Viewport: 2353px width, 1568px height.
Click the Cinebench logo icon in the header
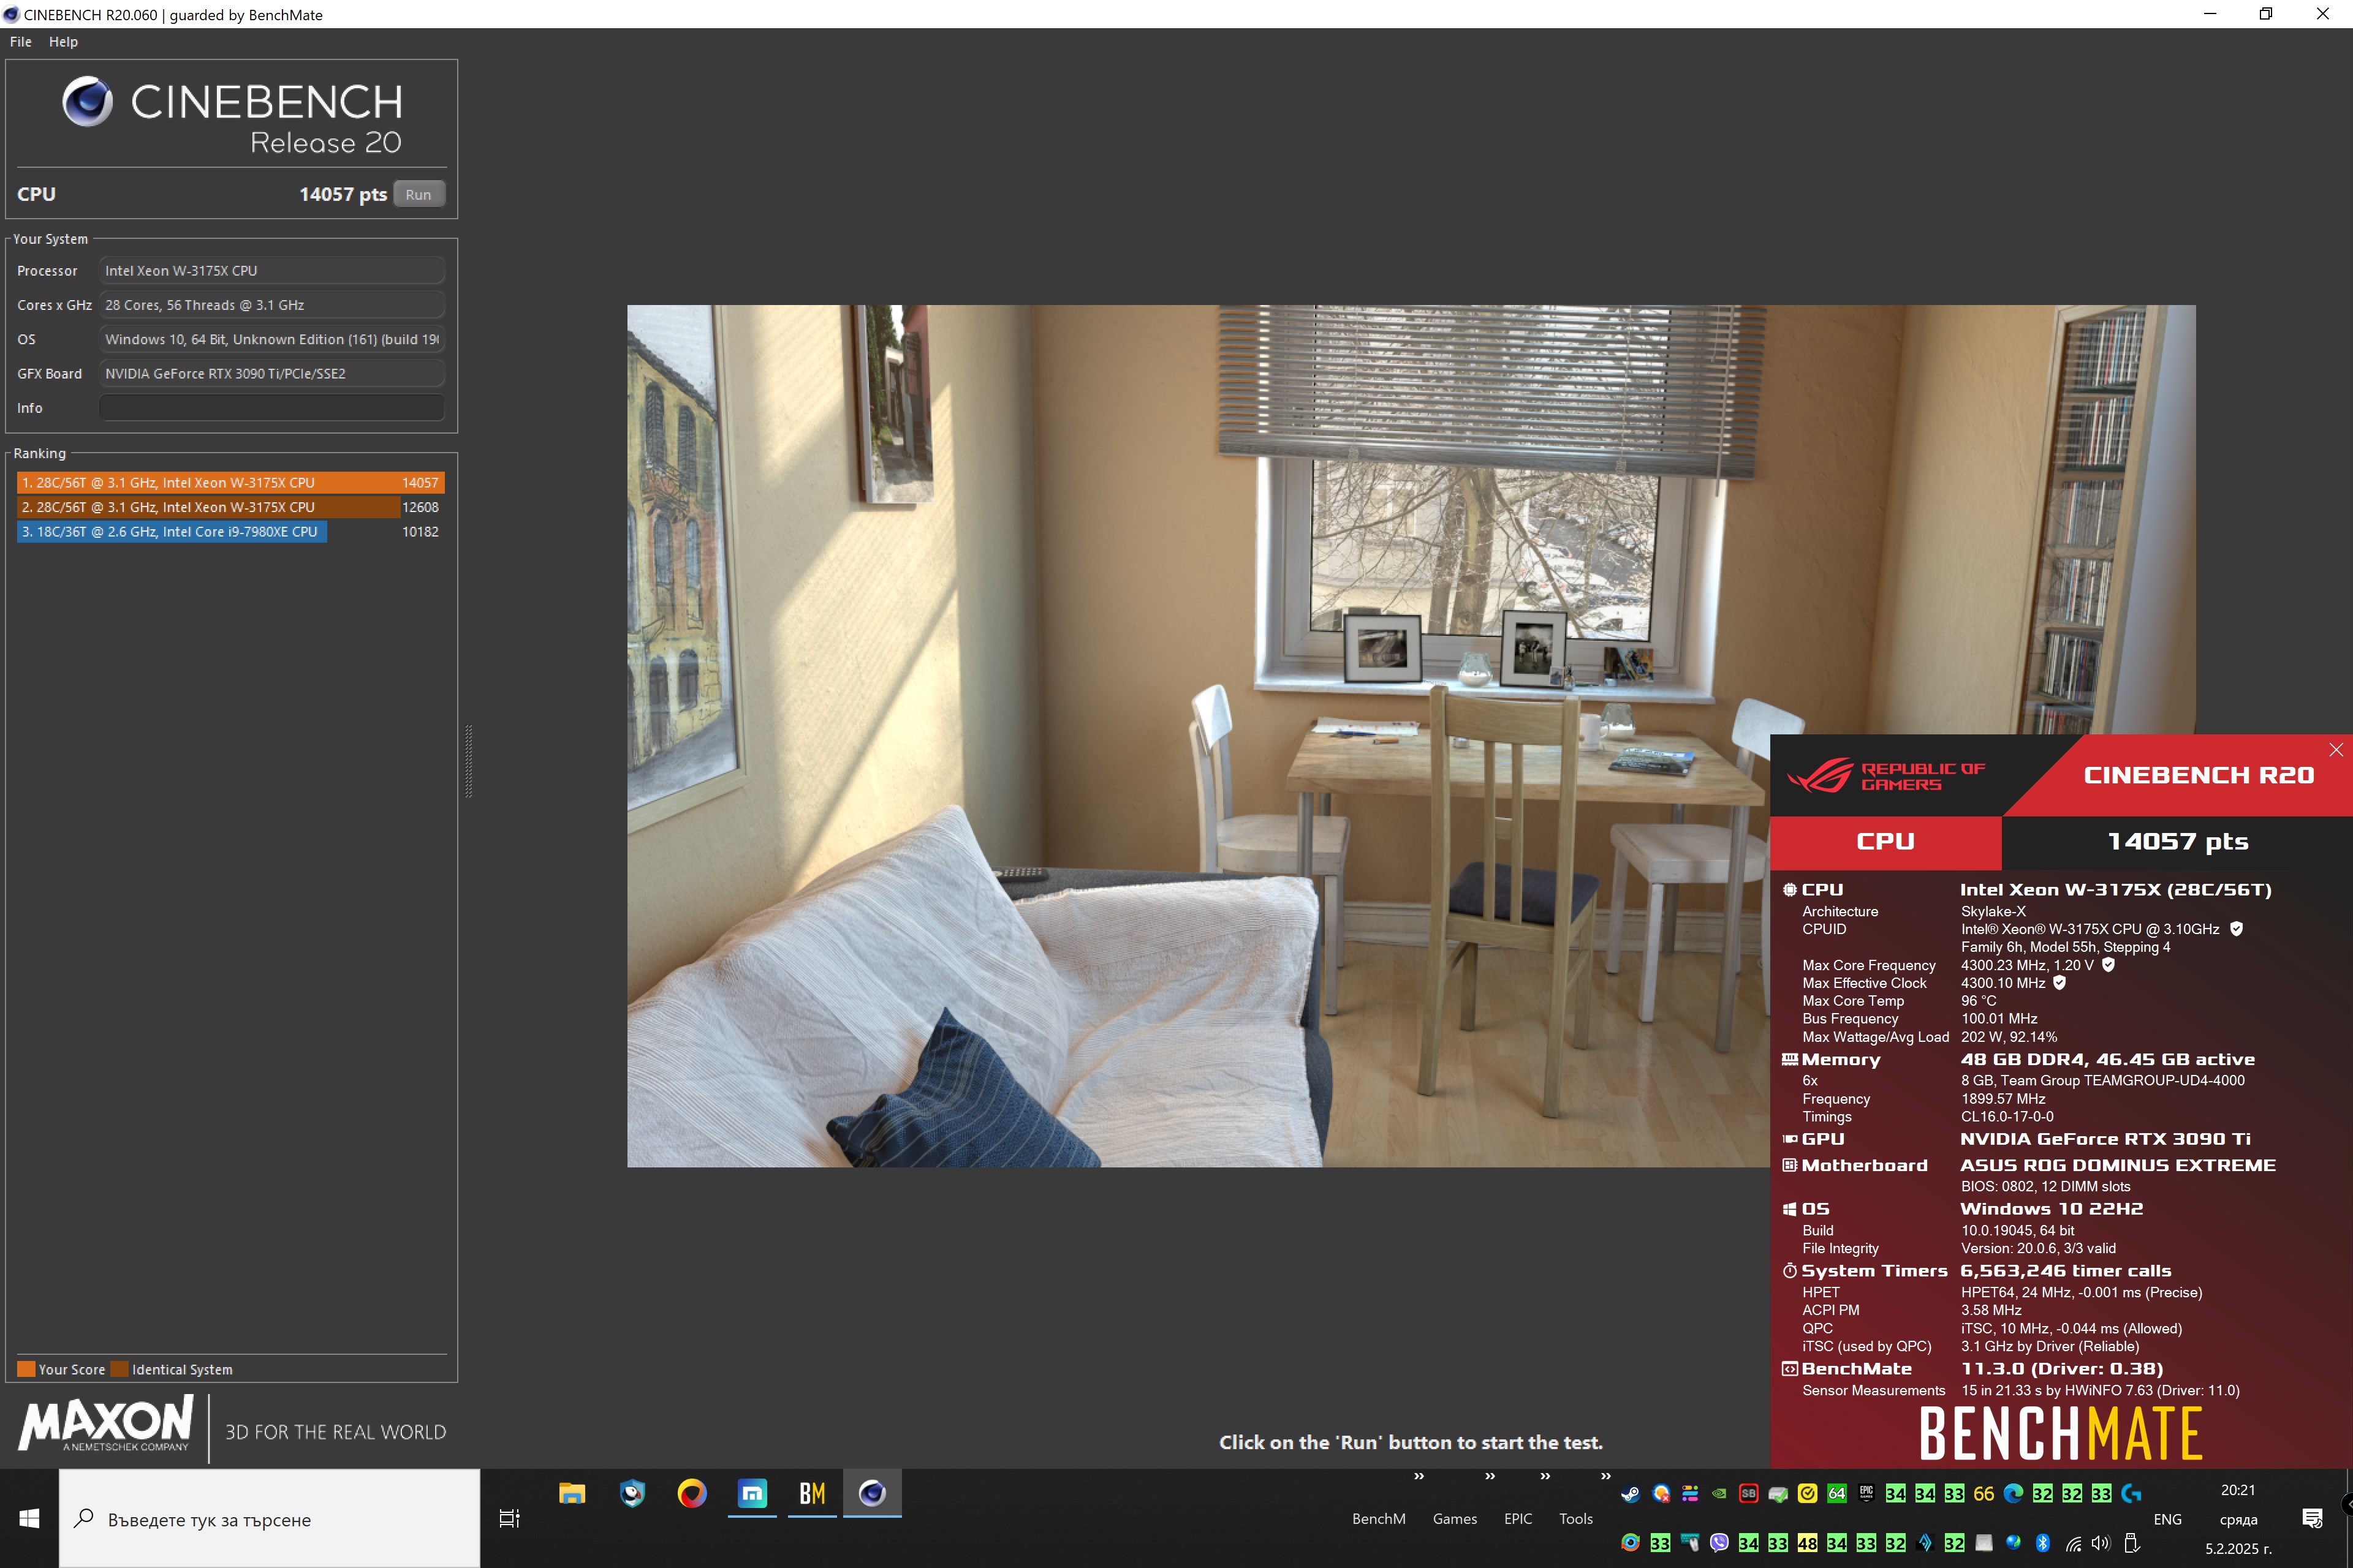88,101
